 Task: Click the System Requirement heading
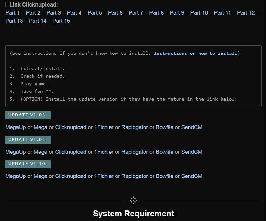tap(133, 214)
